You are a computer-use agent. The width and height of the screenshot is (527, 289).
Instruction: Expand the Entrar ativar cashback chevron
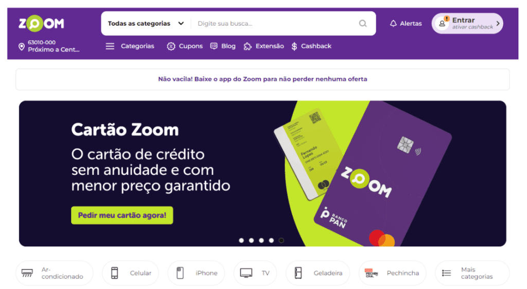point(498,24)
